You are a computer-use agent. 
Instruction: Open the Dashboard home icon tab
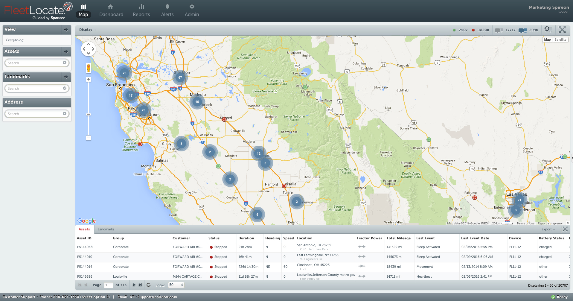111,10
